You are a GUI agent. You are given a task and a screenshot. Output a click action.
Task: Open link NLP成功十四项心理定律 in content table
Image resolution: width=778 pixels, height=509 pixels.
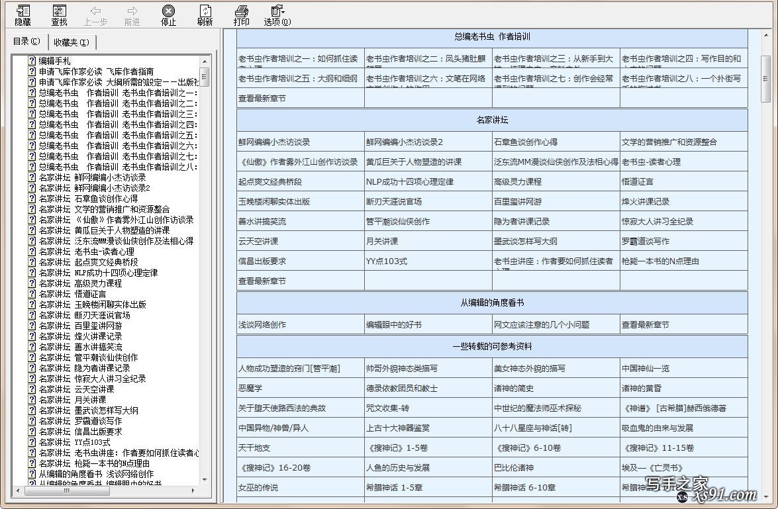click(410, 181)
